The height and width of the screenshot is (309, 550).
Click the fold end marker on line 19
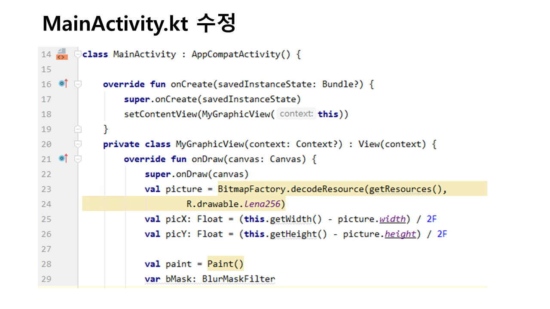78,129
